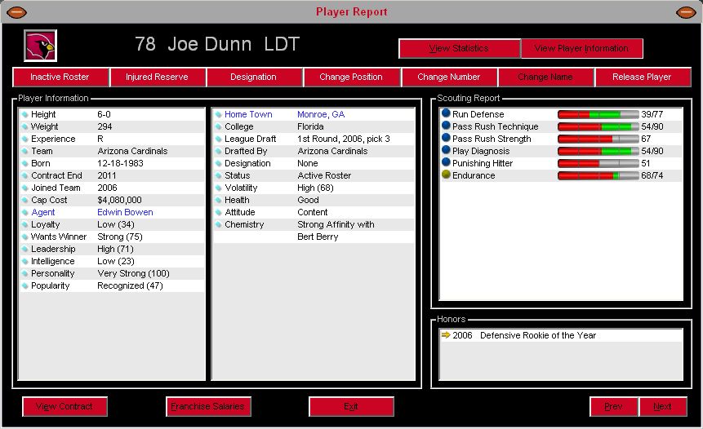Click the Franchise Salaries button

click(x=208, y=406)
